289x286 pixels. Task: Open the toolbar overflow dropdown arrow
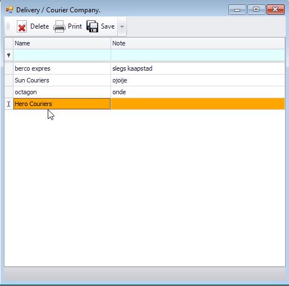(x=122, y=26)
